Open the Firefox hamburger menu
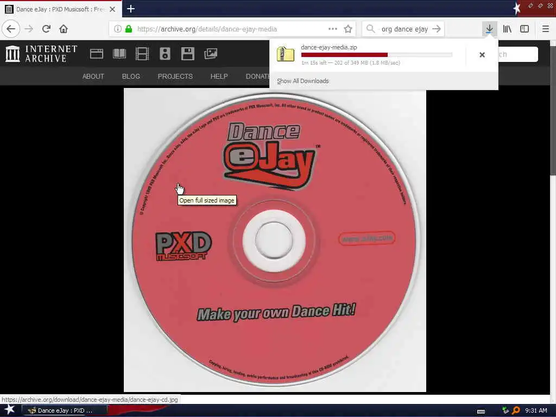Viewport: 556px width, 417px height. 545,29
